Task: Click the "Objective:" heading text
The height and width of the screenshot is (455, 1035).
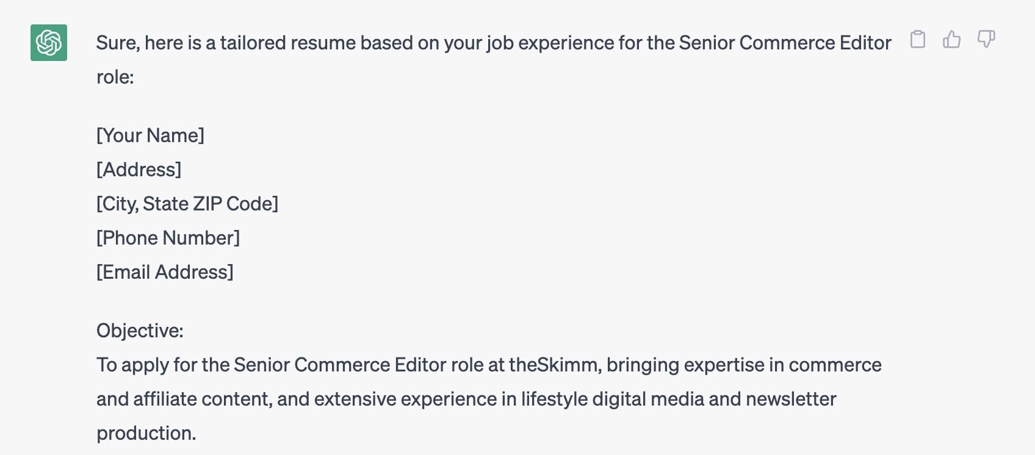Action: point(140,331)
